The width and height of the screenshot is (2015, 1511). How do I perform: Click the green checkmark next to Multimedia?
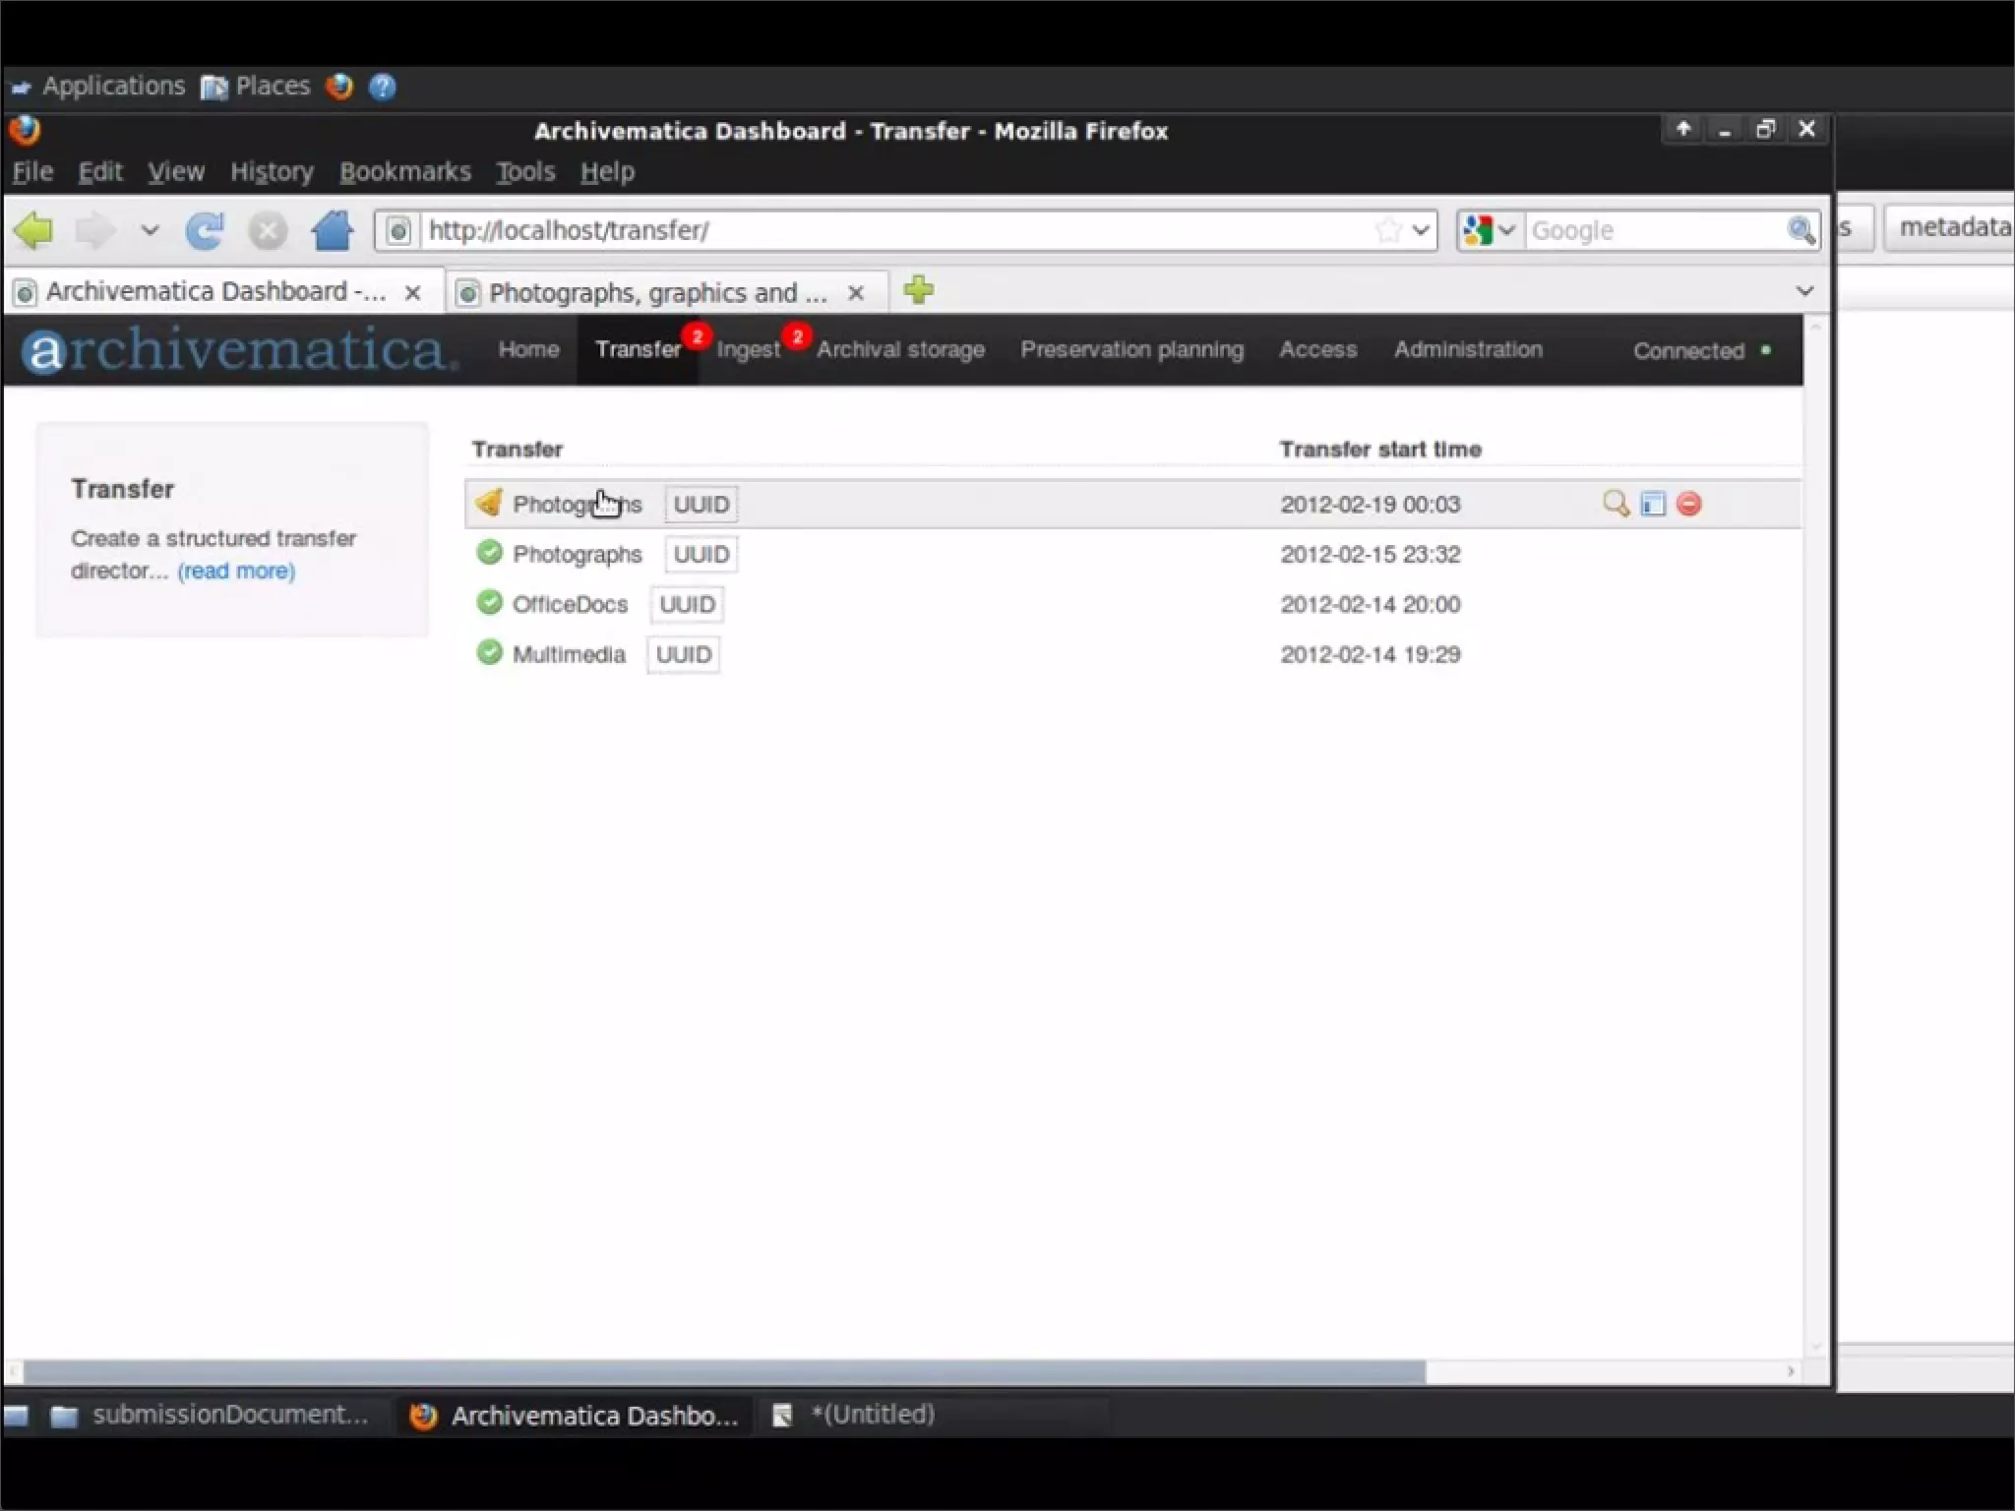489,653
